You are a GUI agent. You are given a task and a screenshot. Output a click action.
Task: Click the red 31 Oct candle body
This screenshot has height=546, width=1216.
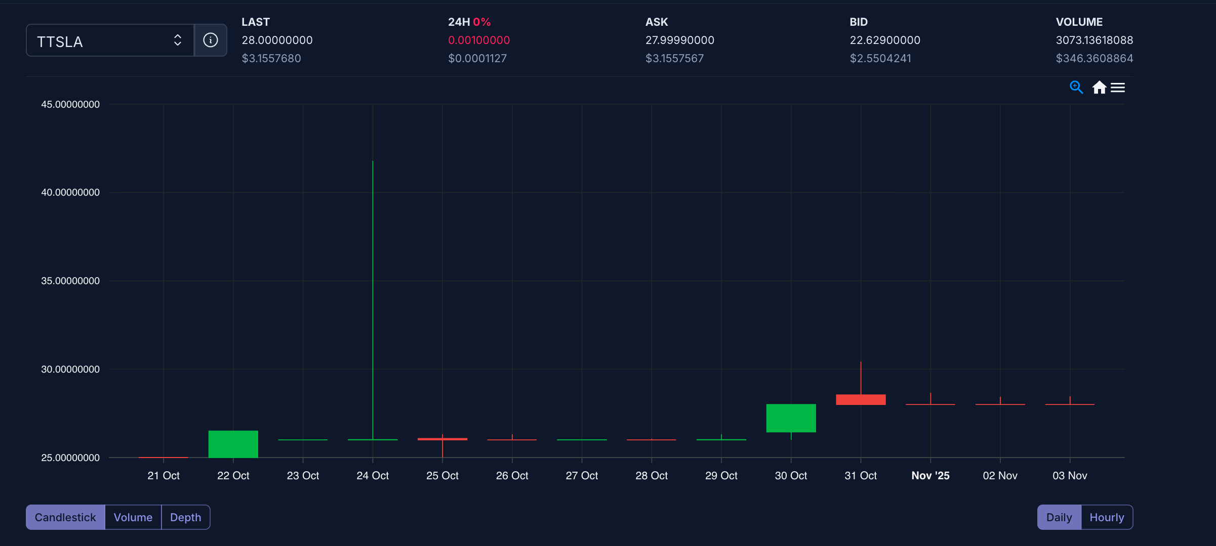point(861,399)
